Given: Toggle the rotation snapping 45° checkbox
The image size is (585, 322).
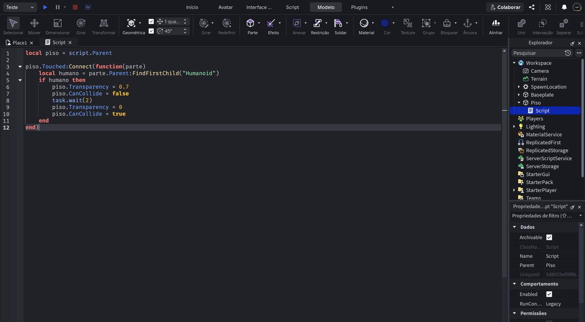Looking at the screenshot, I should click(x=151, y=31).
